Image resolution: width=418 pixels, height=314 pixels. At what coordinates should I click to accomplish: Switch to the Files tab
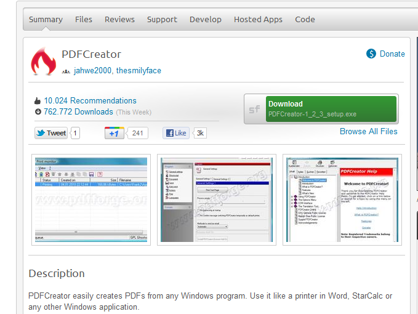click(84, 20)
